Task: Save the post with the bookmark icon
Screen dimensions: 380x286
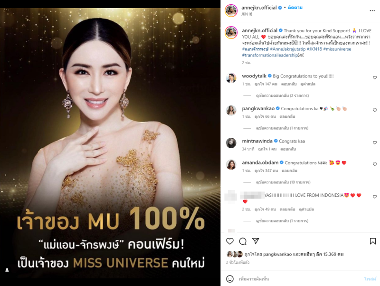Action: [373, 241]
